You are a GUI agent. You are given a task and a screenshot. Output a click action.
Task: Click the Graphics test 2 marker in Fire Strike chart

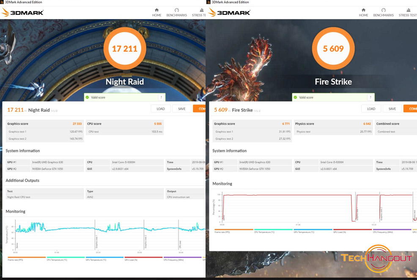pyautogui.click(x=381, y=214)
